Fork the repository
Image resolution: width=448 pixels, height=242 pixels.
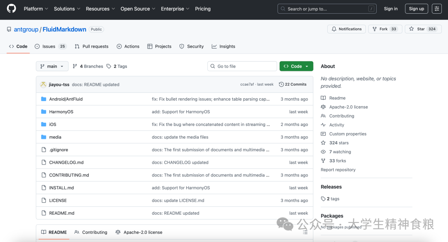click(x=385, y=29)
